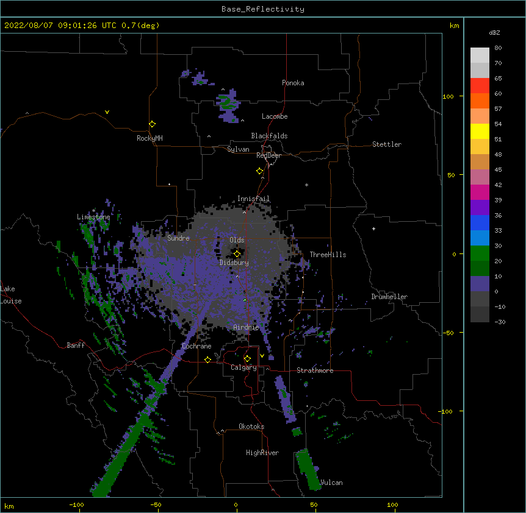
Task: Click the Stettler town label
Action: coord(387,144)
